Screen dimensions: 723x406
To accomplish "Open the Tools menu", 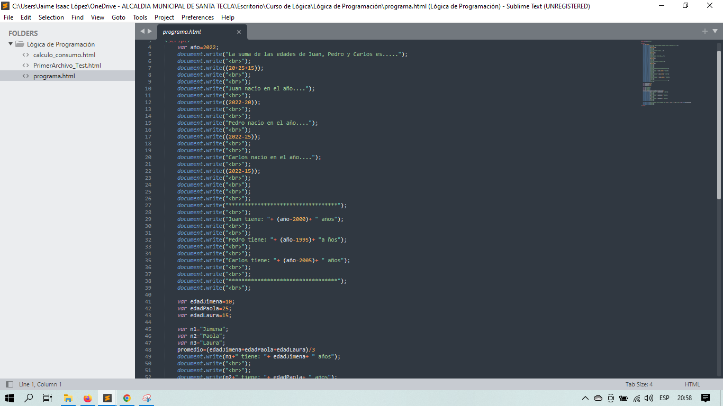I will coord(140,17).
